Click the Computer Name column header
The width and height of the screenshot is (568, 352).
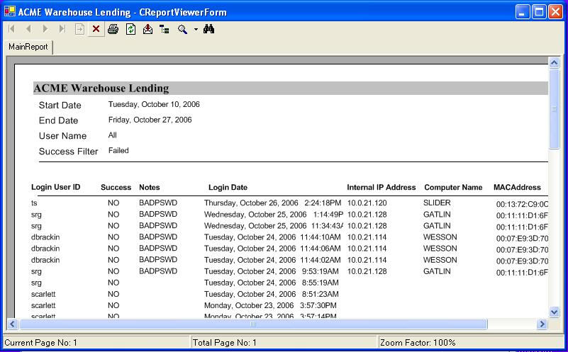453,188
